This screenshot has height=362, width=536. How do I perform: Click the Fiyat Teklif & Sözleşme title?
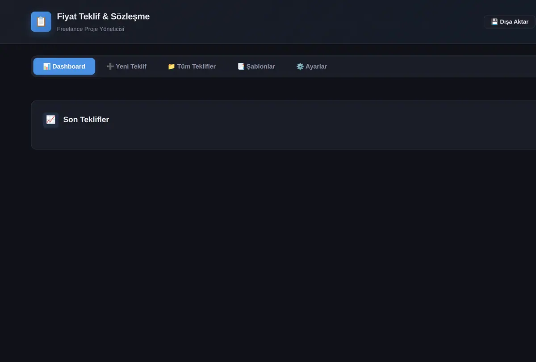pyautogui.click(x=103, y=17)
